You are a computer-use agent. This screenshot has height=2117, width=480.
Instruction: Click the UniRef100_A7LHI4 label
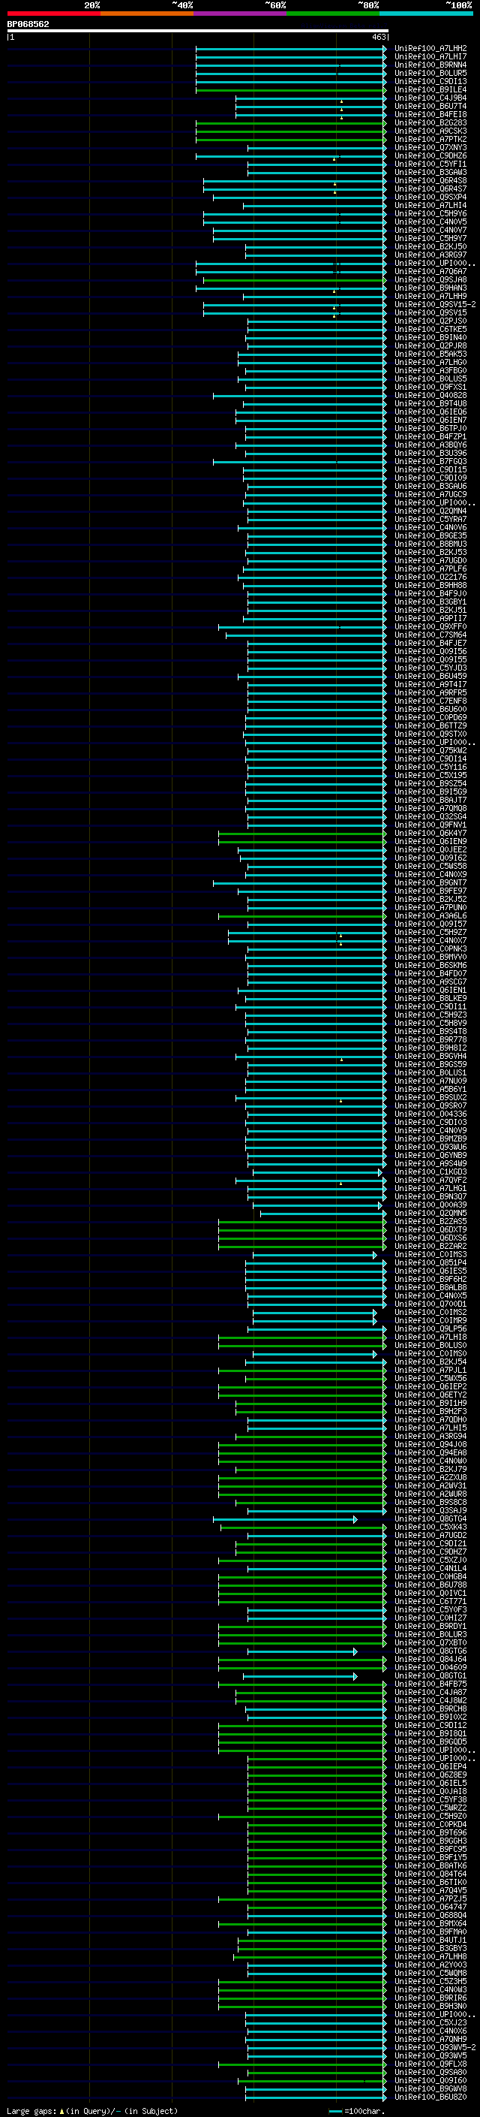coord(430,206)
